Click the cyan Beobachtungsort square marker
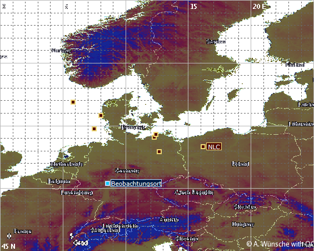 tap(107, 183)
